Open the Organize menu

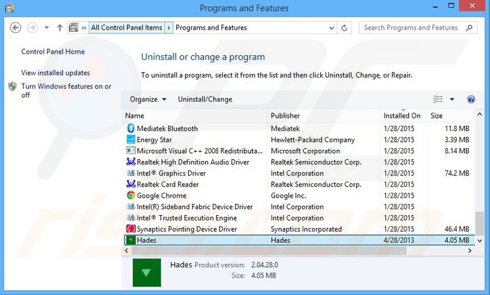coord(148,99)
